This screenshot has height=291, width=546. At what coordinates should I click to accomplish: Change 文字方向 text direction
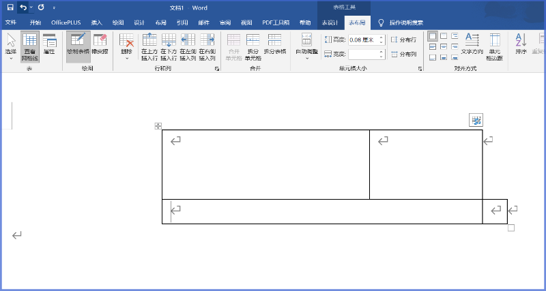472,44
